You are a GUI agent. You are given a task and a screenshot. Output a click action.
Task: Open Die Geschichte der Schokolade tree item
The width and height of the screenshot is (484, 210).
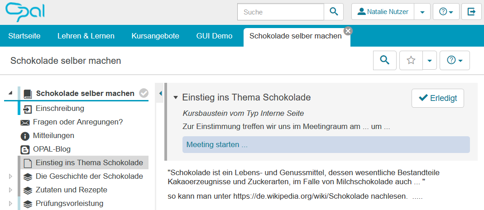coord(89,177)
